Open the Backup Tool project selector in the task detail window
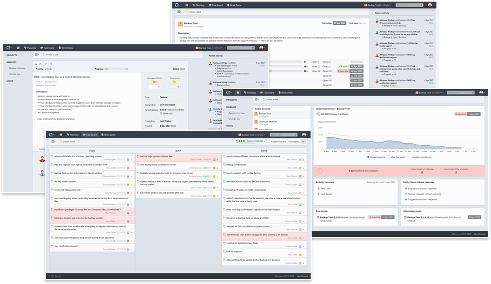The image size is (491, 284). (210, 48)
